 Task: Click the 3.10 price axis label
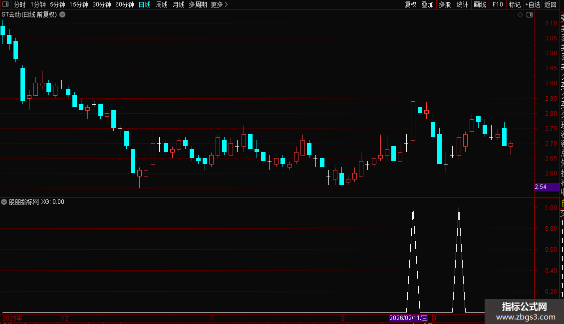pyautogui.click(x=551, y=23)
